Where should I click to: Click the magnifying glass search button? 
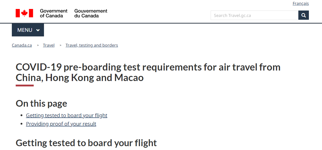point(303,15)
